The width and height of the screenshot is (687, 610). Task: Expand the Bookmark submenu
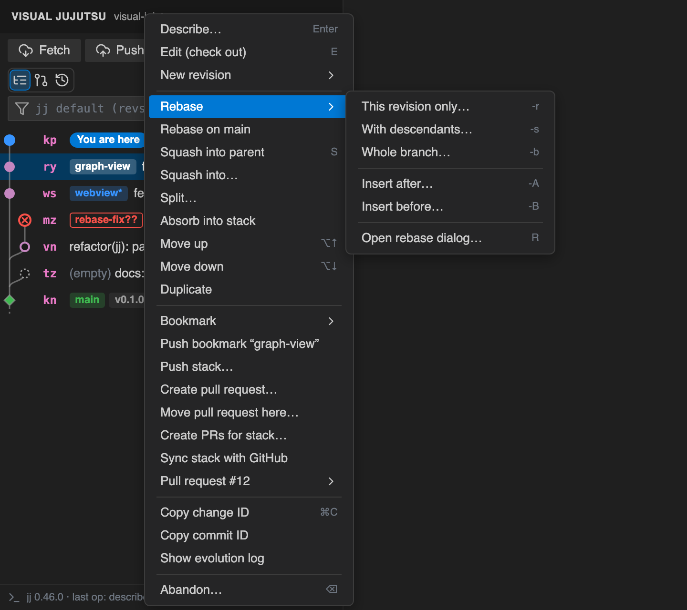[248, 321]
